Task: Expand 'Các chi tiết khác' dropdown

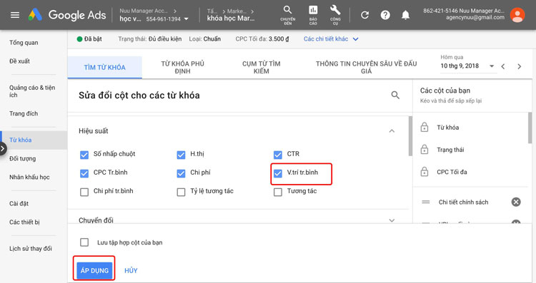Action: (331, 39)
